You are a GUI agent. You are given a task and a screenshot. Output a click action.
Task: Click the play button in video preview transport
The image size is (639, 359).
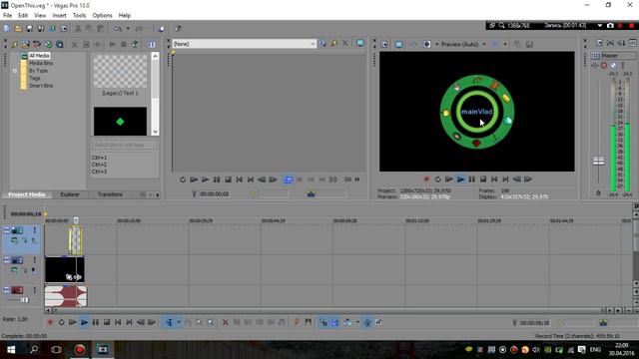(460, 179)
